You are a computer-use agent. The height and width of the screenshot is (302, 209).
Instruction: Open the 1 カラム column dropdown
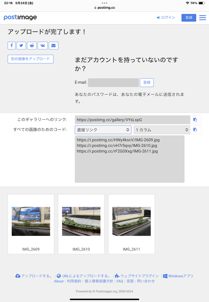pos(162,129)
